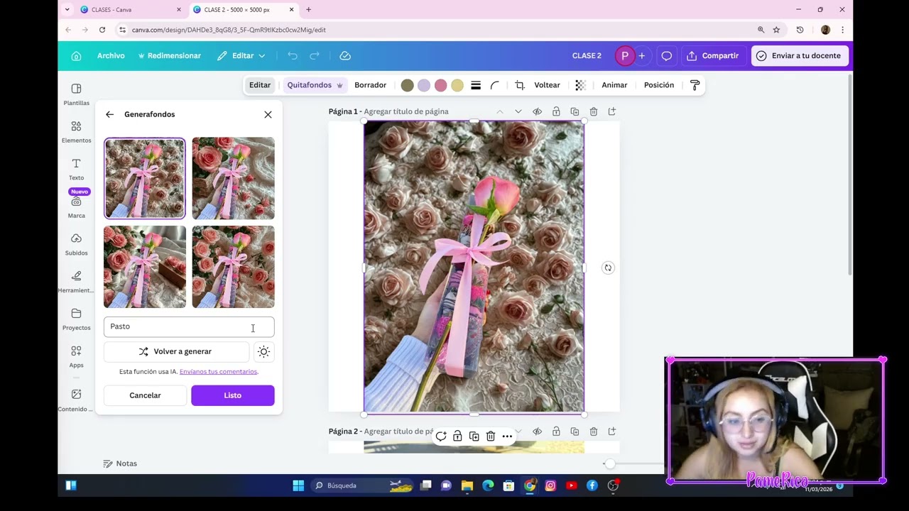Select the crop tool

[520, 85]
